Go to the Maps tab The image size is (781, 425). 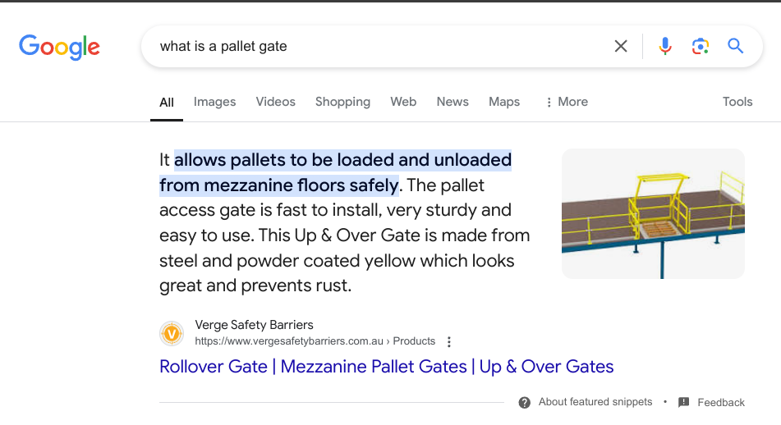pyautogui.click(x=504, y=102)
